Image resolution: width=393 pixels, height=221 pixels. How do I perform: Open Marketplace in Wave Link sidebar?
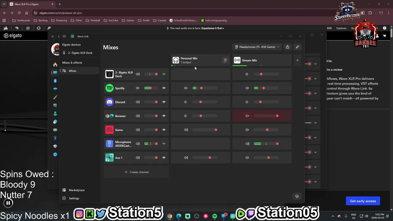pos(76,190)
